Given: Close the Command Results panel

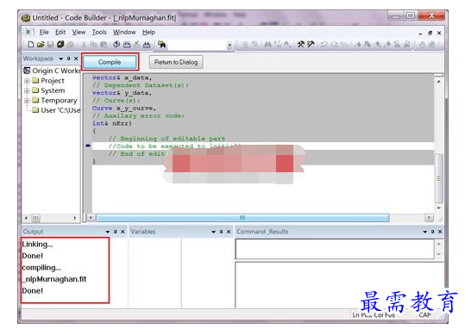Looking at the screenshot, I should (x=440, y=232).
